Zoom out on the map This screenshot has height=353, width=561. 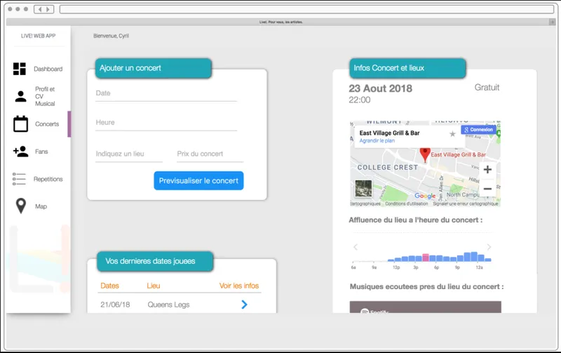click(x=487, y=189)
